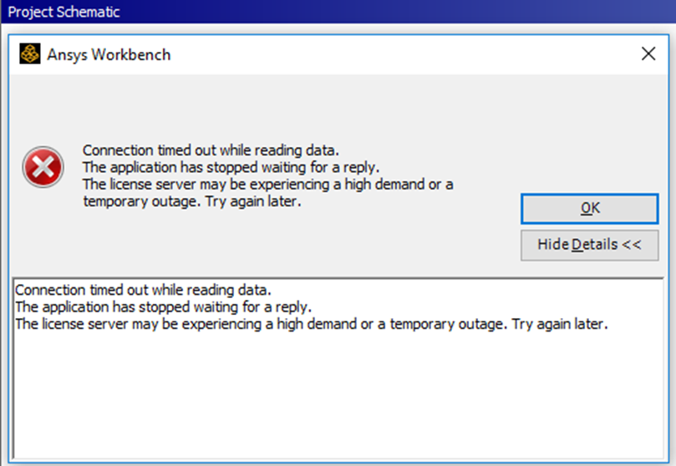The width and height of the screenshot is (676, 466).
Task: Click the Ansys Workbench logo icon
Action: [30, 54]
